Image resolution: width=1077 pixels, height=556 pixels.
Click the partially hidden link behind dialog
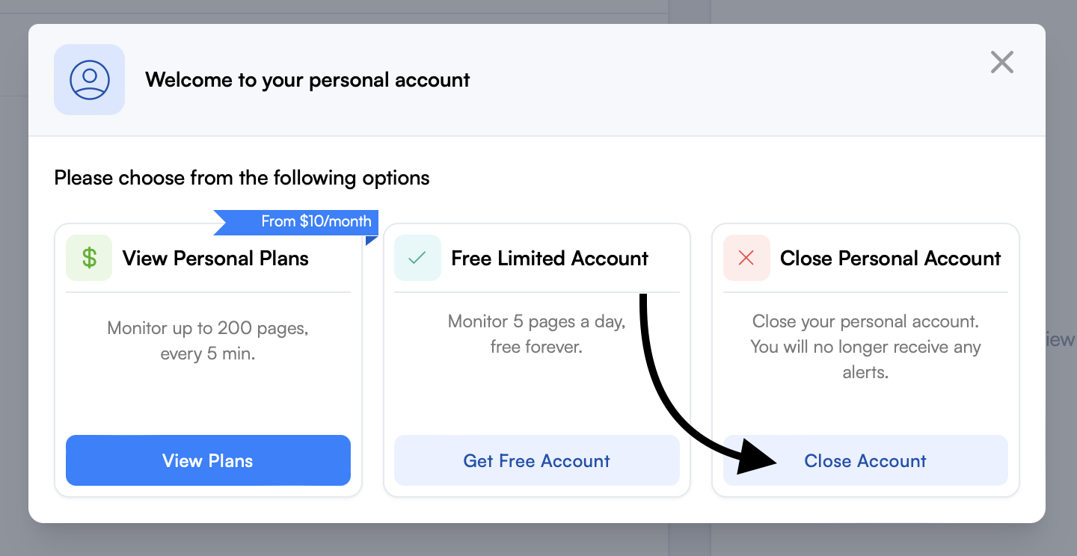click(1061, 340)
